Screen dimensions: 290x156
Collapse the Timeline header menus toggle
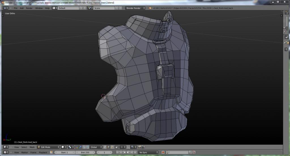click(x=11, y=153)
